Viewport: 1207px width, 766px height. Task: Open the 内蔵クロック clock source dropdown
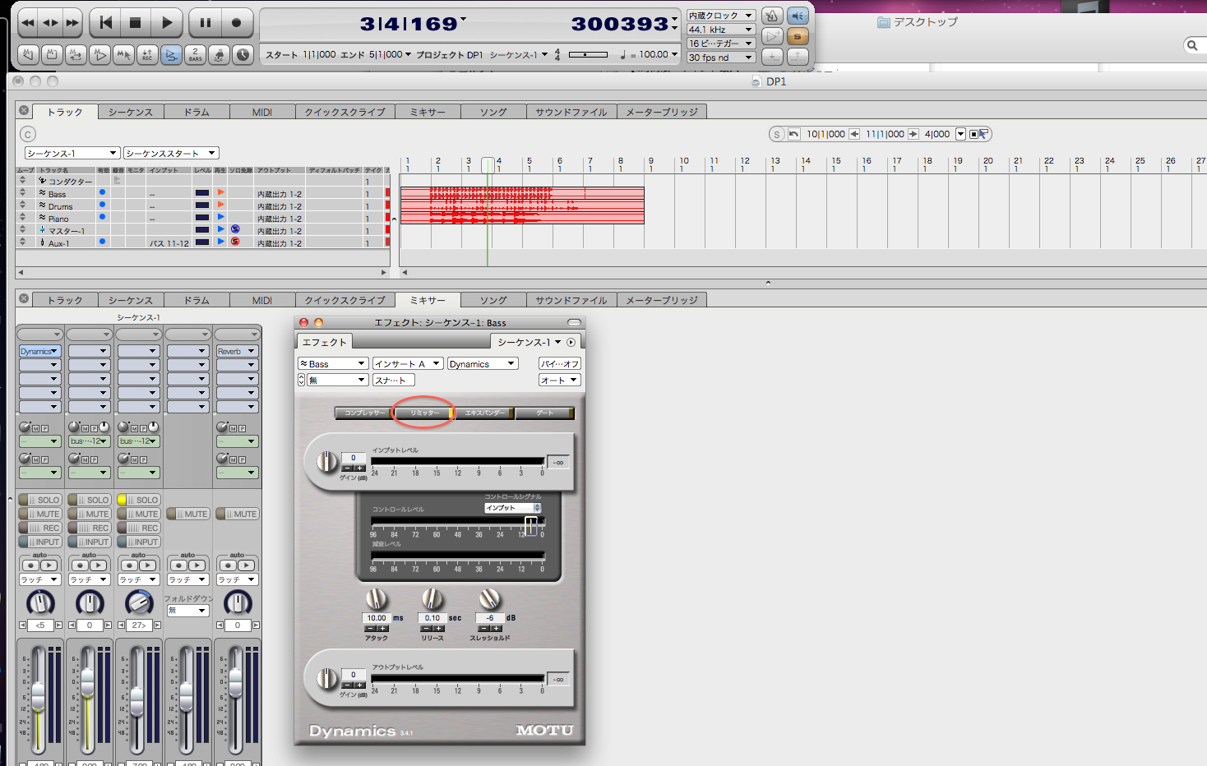tap(721, 16)
